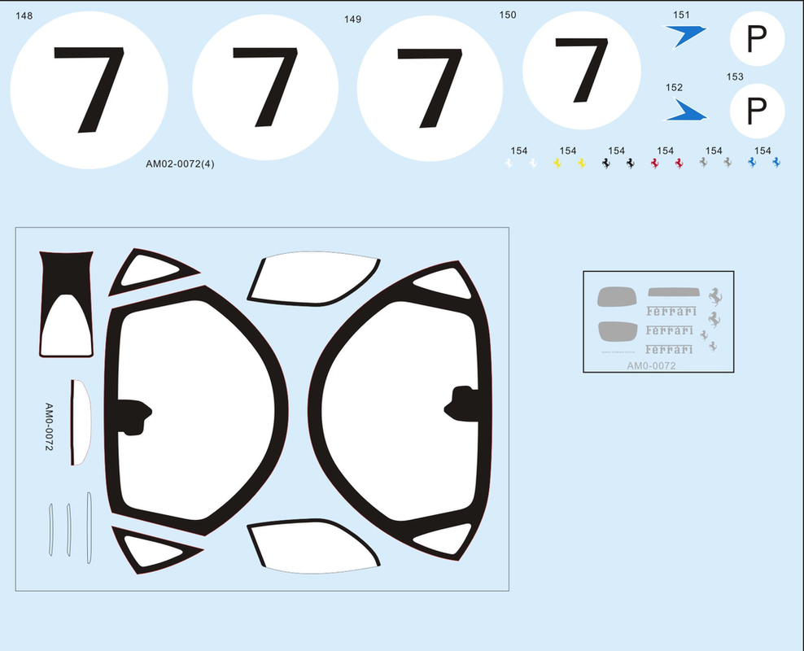The image size is (804, 651).
Task: Select the large right black window mask
Action: (x=400, y=411)
